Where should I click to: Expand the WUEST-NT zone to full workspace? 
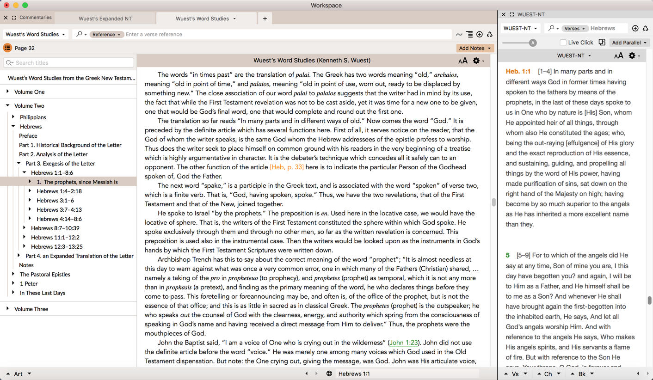512,14
